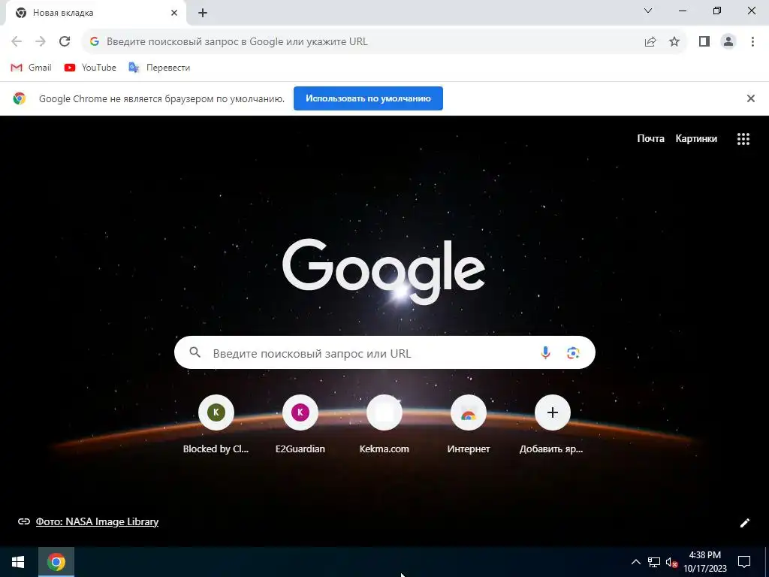This screenshot has width=769, height=577.
Task: Open the Gmail bookmark
Action: [31, 68]
